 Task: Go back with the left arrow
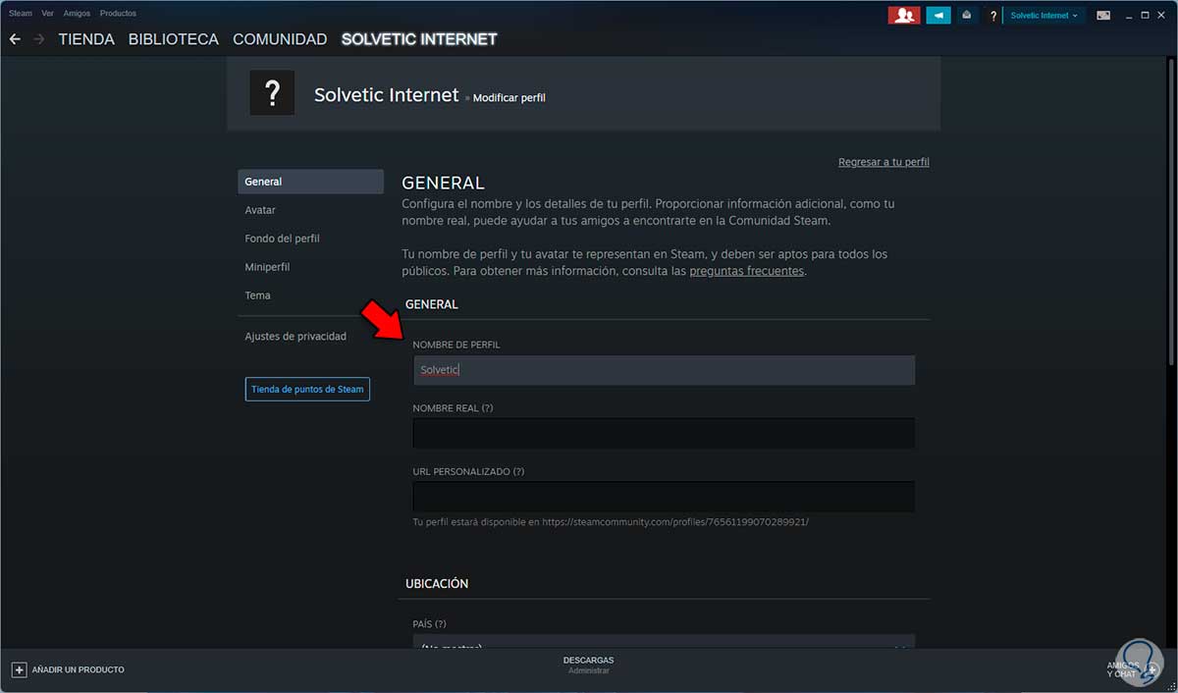coord(15,39)
